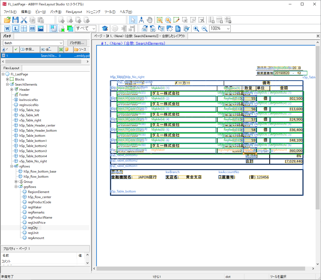
Task: Collapse the grpRows tree node
Action: click(16, 187)
